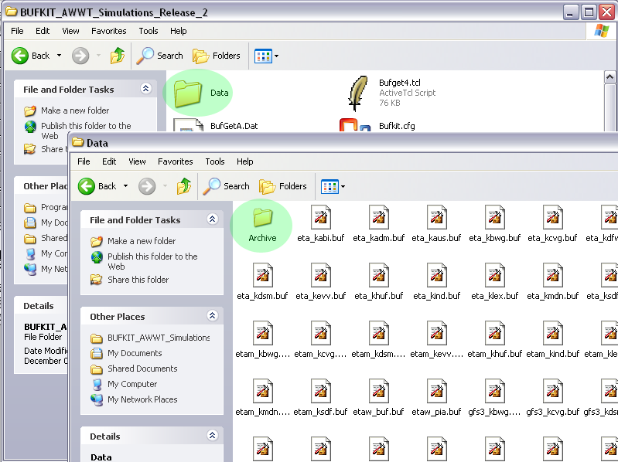Open Search in Data window toolbar

[227, 186]
